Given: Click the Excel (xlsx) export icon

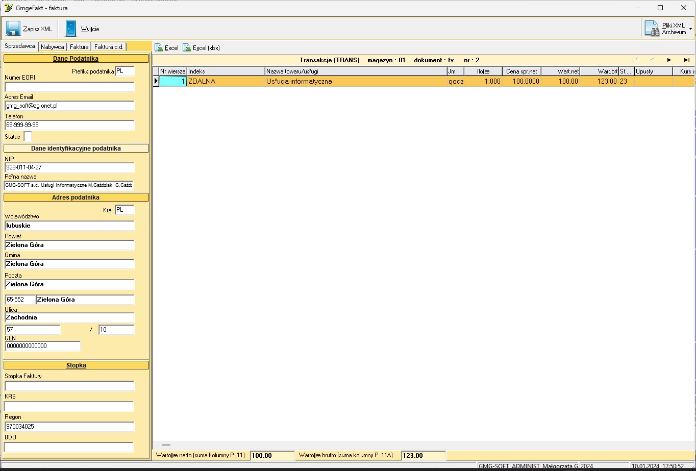Looking at the screenshot, I should (187, 47).
